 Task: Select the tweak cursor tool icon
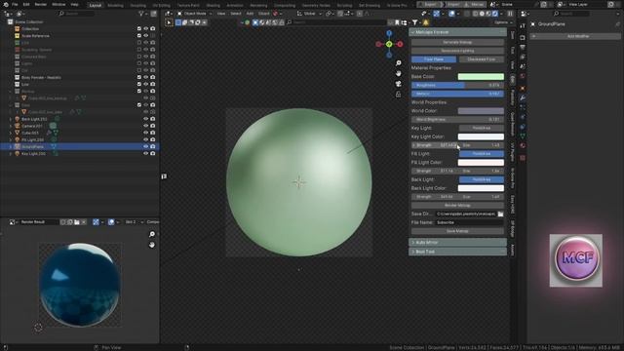coord(169,22)
